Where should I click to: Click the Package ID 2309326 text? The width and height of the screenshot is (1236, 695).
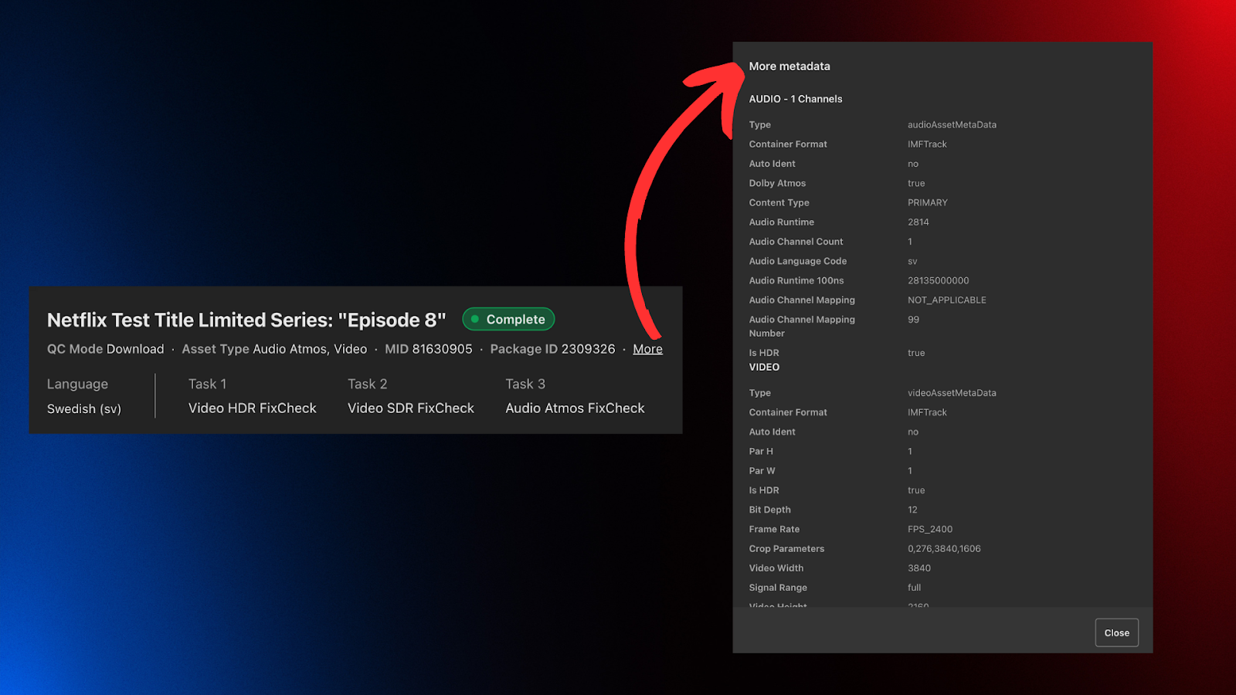(x=552, y=349)
